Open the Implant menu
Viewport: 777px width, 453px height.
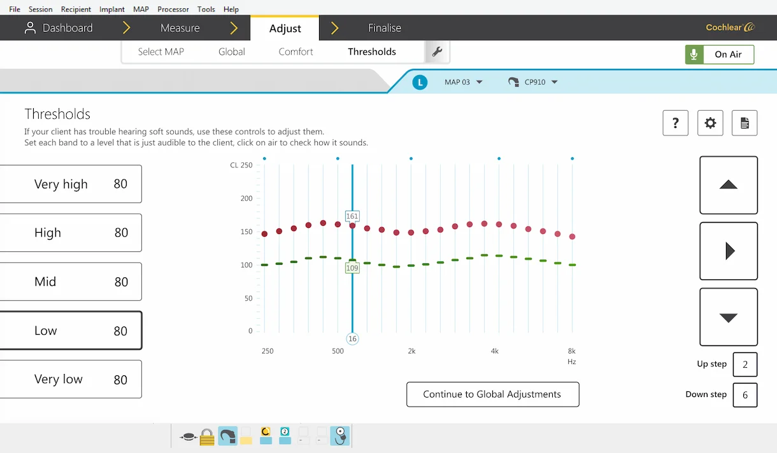[112, 10]
